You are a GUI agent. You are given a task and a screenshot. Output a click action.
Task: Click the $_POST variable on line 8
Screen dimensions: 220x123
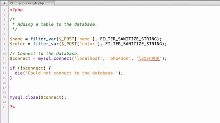click(69, 44)
